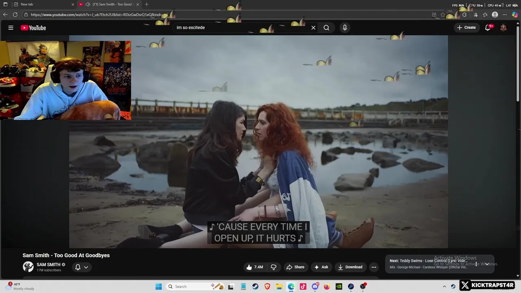Open Firefox from the taskbar
The height and width of the screenshot is (293, 521).
[327, 286]
